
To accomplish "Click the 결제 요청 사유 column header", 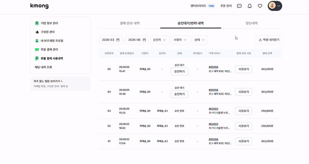I will tap(243, 53).
